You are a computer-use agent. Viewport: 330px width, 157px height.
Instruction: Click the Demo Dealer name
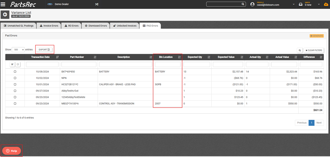coord(62,4)
